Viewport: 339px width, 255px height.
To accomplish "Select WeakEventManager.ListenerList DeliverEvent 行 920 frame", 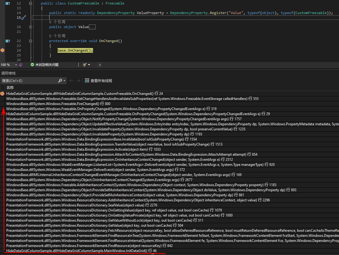I will (x=140, y=165).
